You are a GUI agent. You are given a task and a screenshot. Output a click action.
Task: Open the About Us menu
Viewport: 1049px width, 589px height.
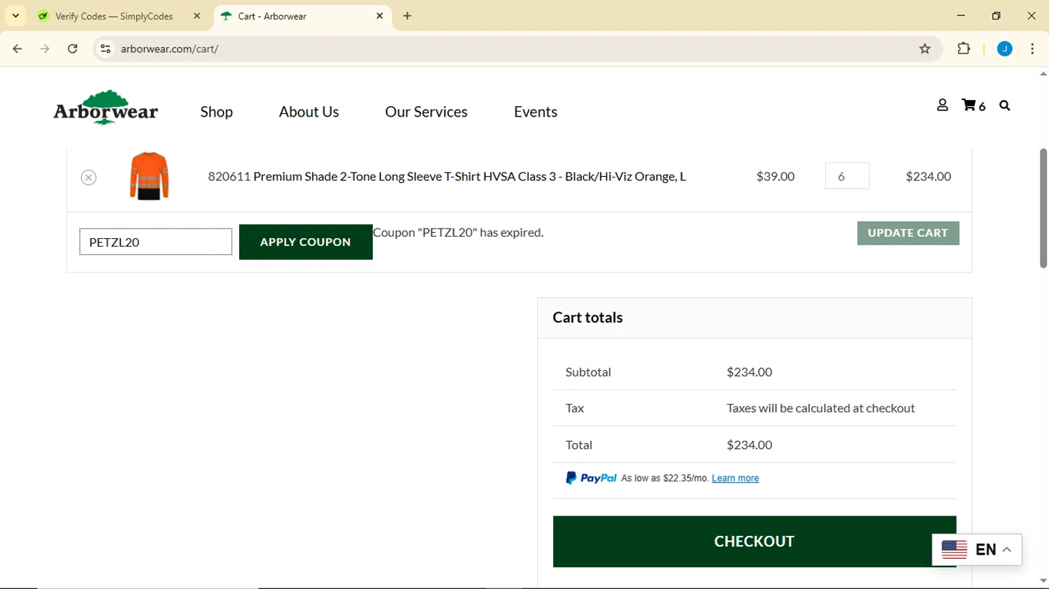[x=309, y=112]
